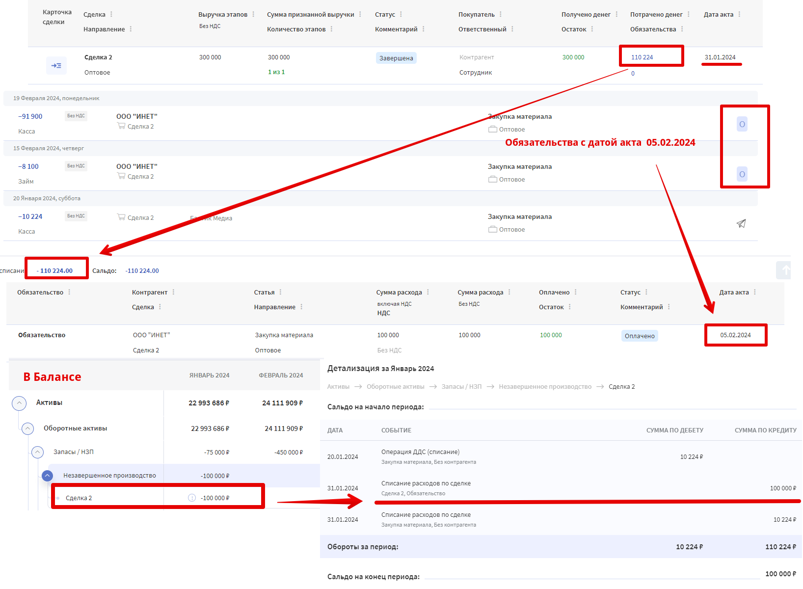The height and width of the screenshot is (589, 803).
Task: Click the Без НДС tag on −8 100 row
Action: coord(76,166)
